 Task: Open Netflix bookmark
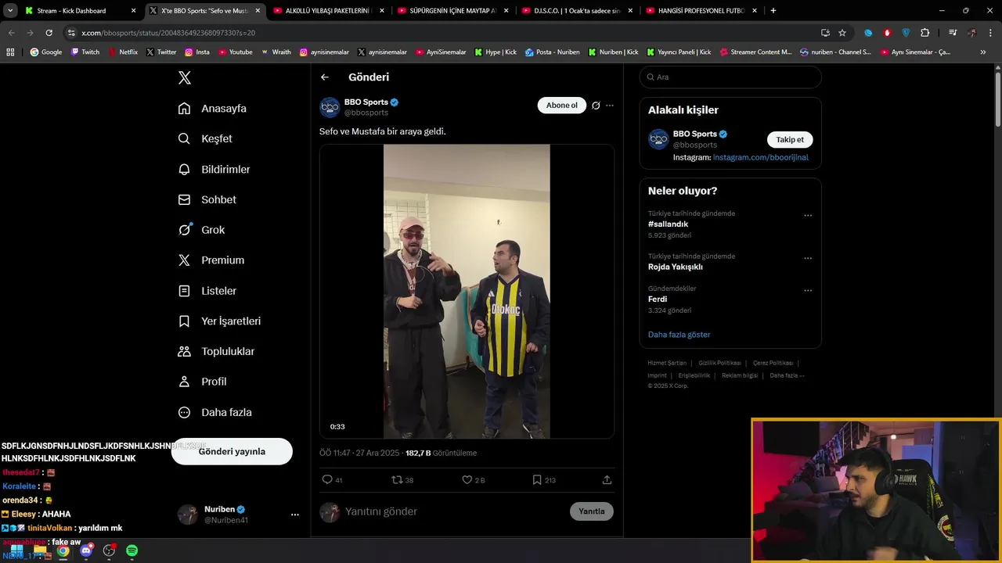click(x=122, y=52)
